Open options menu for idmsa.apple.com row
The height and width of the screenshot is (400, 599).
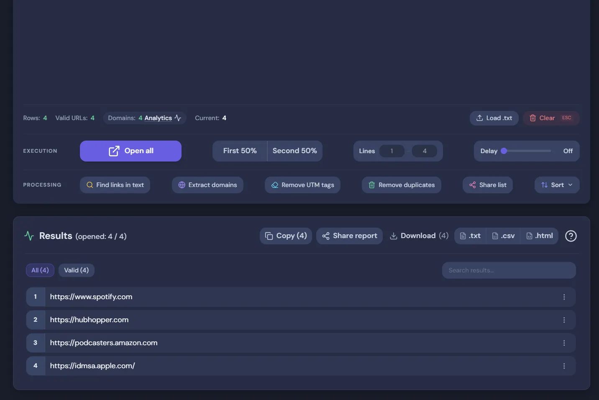[x=564, y=366]
